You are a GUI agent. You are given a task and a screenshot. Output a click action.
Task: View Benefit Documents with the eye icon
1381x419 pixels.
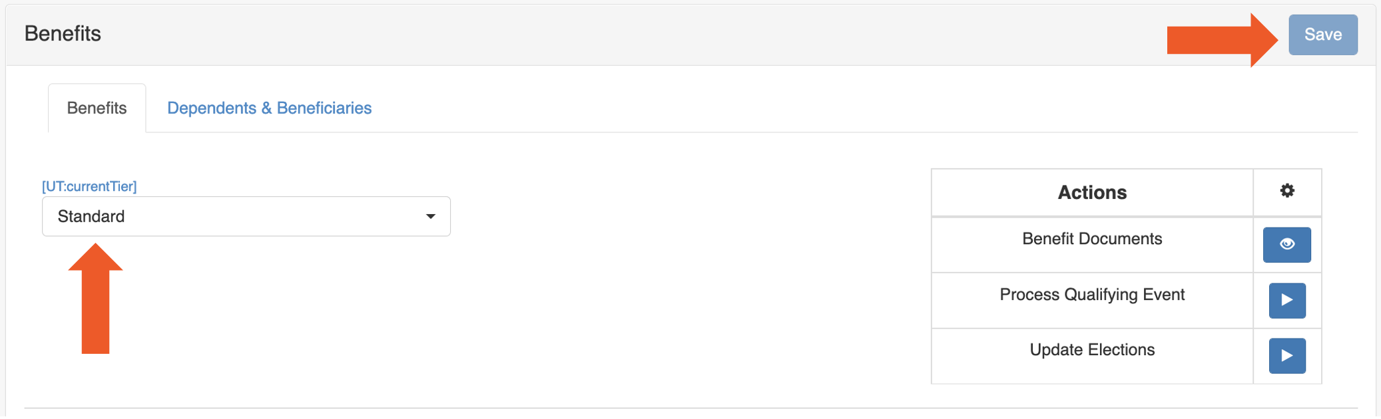click(x=1286, y=245)
